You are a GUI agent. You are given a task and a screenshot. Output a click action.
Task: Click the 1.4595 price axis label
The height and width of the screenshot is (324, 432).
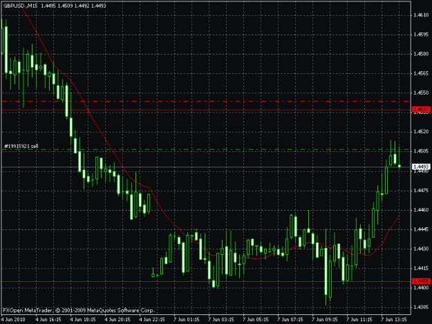(x=421, y=35)
